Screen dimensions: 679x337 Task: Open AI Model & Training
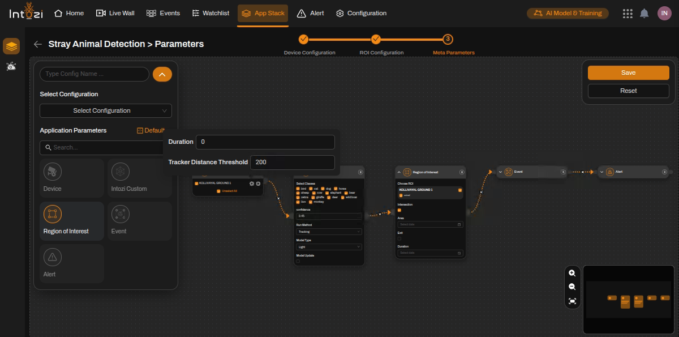[x=568, y=13]
